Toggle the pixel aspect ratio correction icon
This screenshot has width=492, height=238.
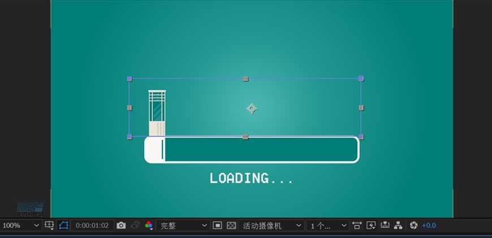(x=357, y=226)
